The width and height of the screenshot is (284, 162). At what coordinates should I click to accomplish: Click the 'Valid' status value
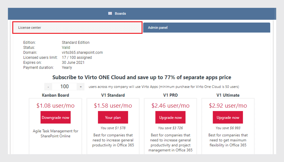[66, 48]
